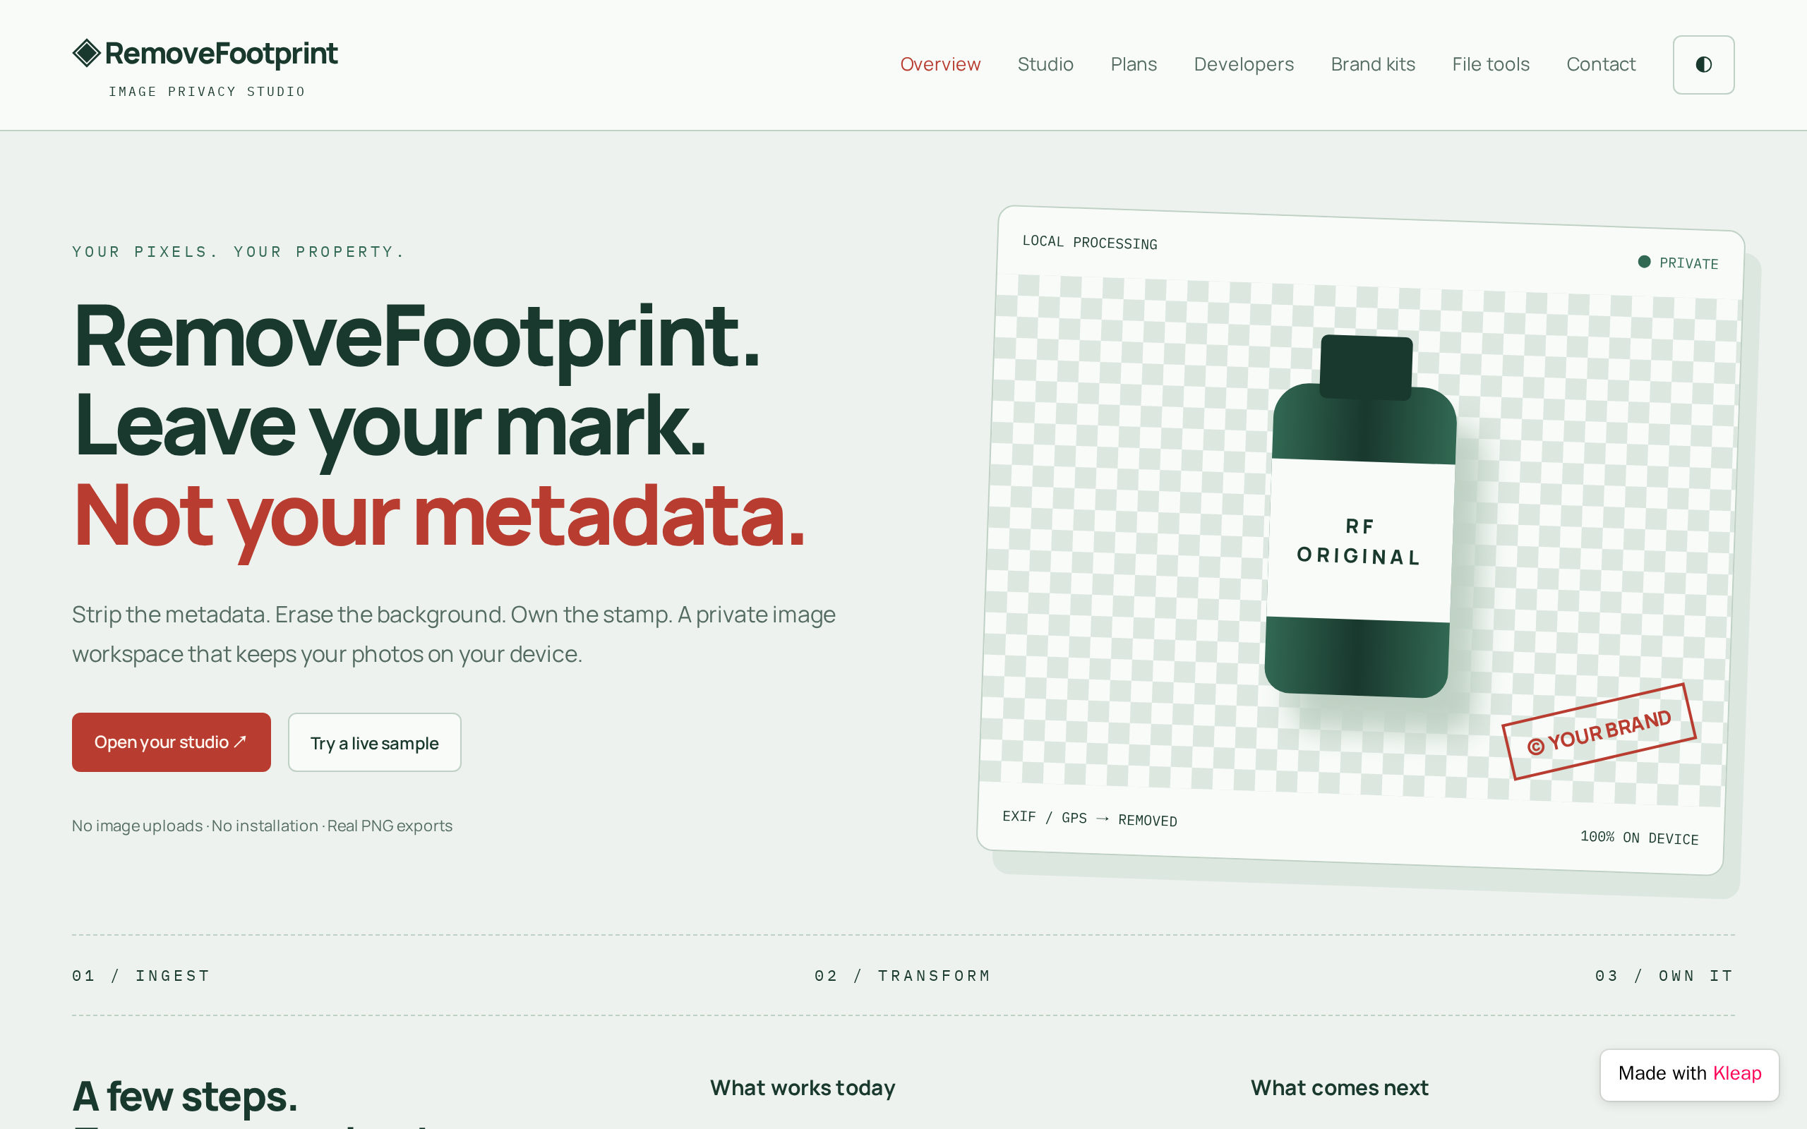
Task: Click the EXIF / GPS → REMOVED text
Action: point(1089,819)
